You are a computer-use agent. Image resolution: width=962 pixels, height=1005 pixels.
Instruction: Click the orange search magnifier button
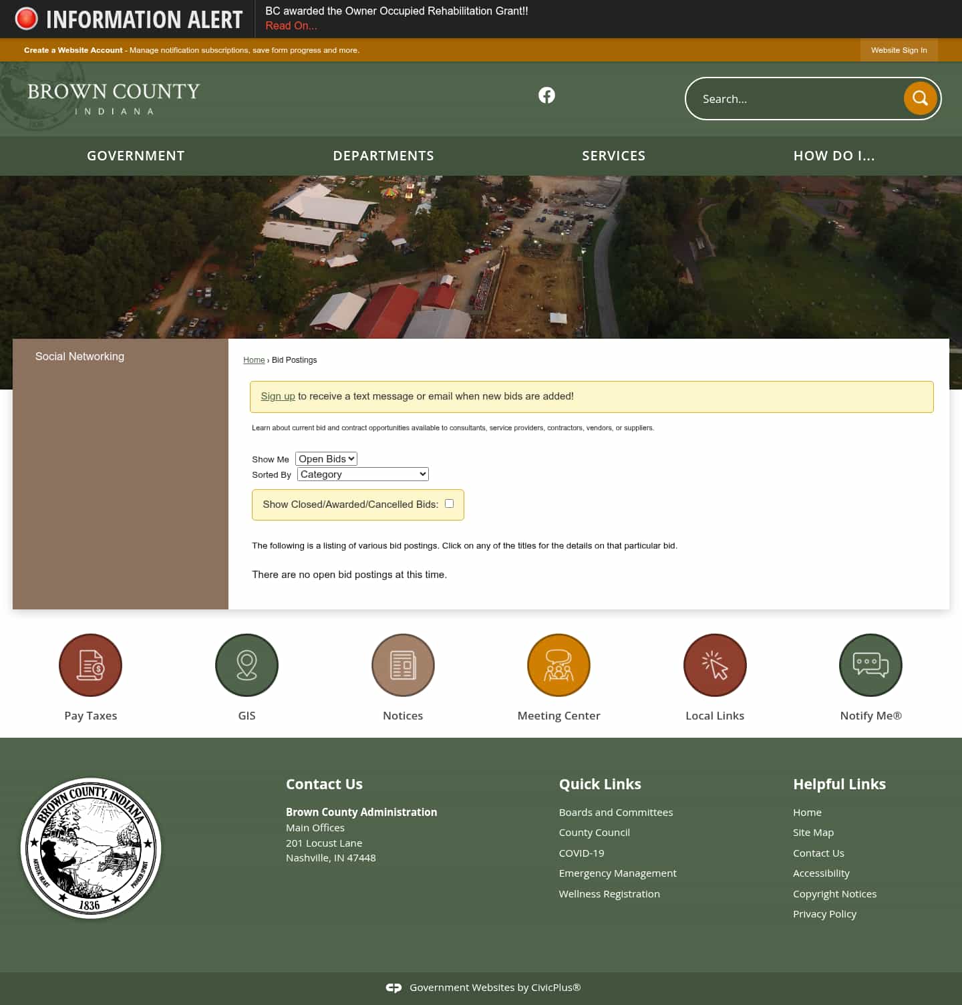tap(920, 98)
